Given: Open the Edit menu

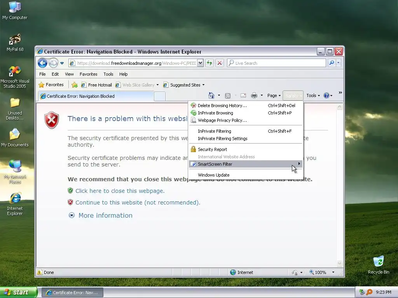Looking at the screenshot, I should 55,74.
